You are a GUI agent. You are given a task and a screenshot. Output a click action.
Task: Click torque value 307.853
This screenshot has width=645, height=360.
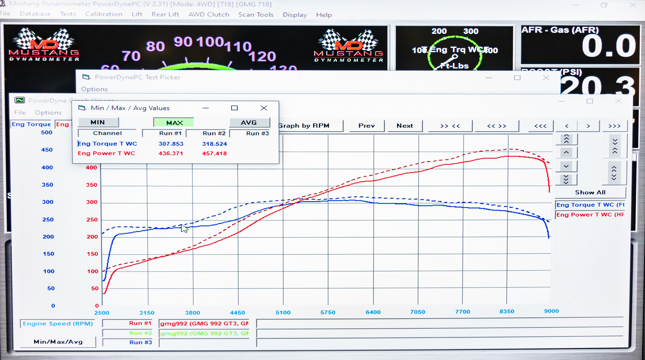tap(171, 144)
